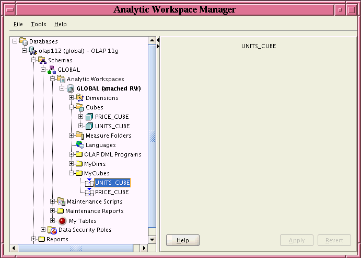The image size is (361, 258).
Task: Open the File menu
Action: pyautogui.click(x=18, y=24)
